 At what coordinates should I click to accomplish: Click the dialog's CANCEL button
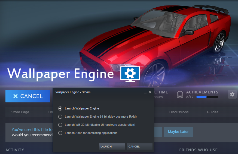click(140, 147)
